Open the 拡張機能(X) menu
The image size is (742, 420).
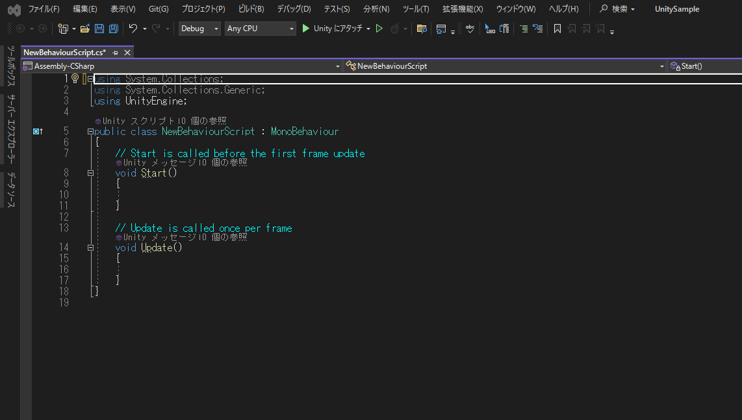(463, 9)
